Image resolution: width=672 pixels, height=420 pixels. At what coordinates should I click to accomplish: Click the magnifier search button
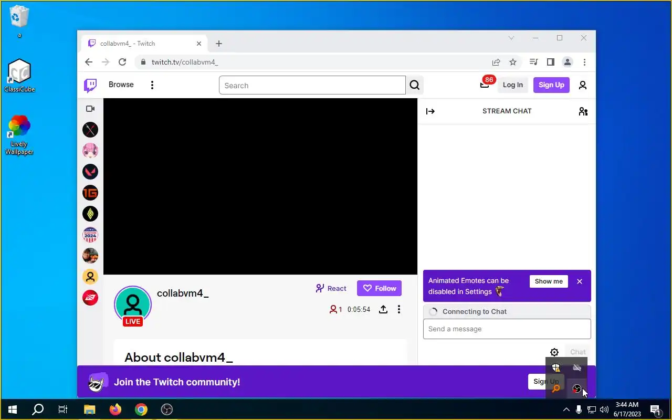[x=415, y=86]
